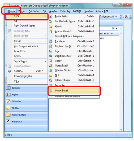The image size is (134, 141).
Task: Click the Günlük Girdisi journal icon
Action: [51, 70]
